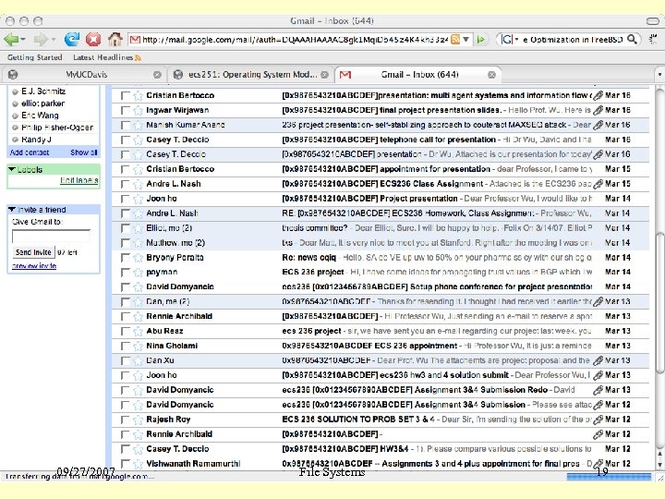Click the Give Gmail to email input field

(51, 237)
